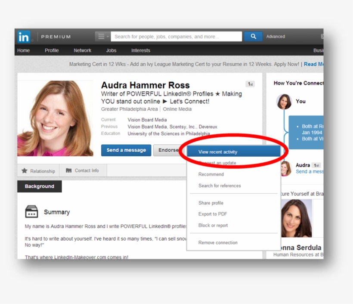The image size is (353, 304).
Task: Click current company Vision Board Media
Action: (x=147, y=120)
